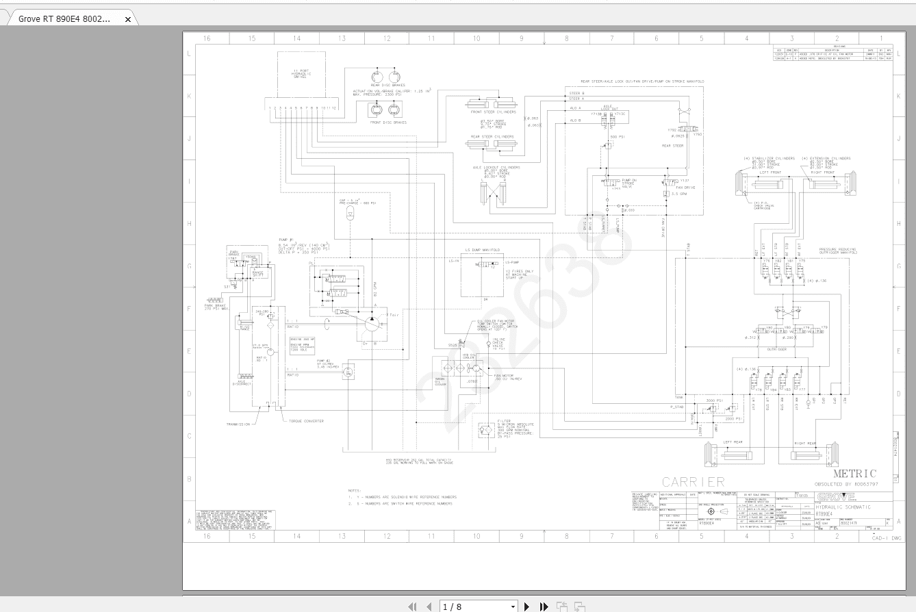The image size is (916, 612).
Task: Skip ahead using the double right-arrow icon
Action: point(544,607)
